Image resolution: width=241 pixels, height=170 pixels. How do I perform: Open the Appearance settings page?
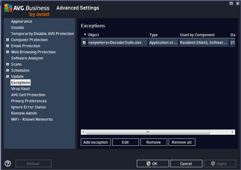[21, 21]
